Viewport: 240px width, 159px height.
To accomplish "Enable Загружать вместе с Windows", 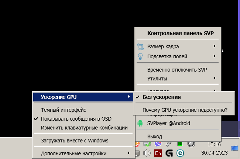I will coord(74,141).
